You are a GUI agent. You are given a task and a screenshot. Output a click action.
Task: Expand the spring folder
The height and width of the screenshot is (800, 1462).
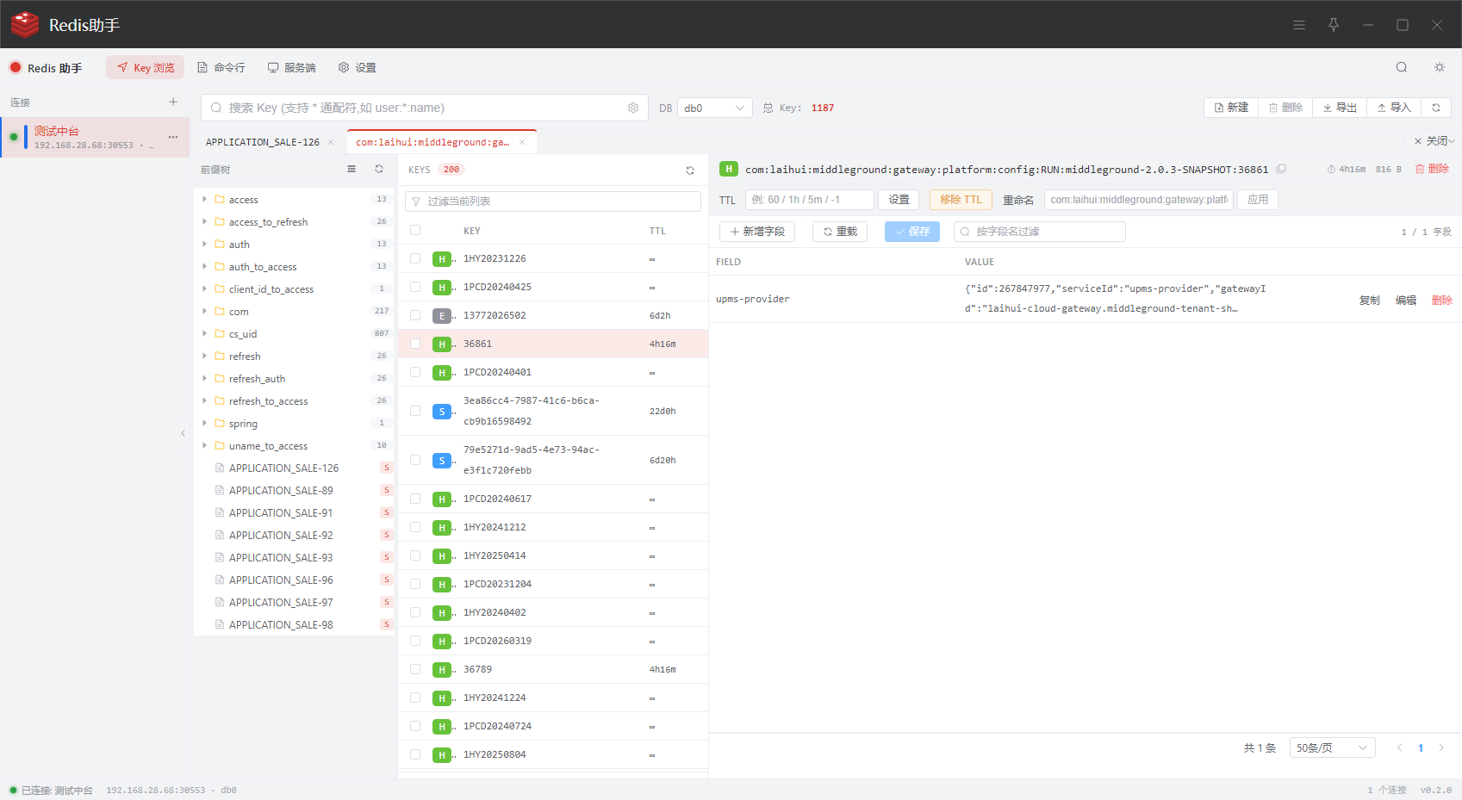point(204,423)
